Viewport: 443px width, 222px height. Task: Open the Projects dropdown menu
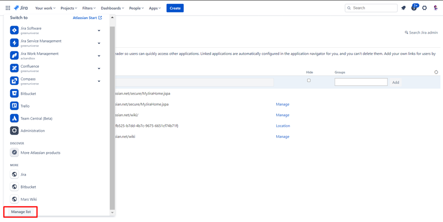pos(69,8)
